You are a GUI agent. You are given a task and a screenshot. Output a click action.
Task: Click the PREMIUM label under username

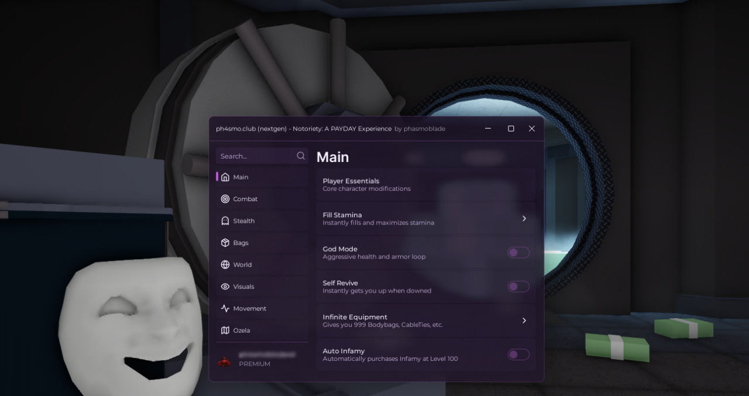click(x=255, y=364)
